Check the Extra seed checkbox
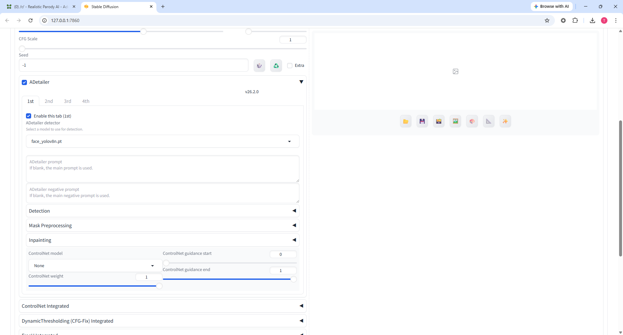This screenshot has height=335, width=623. click(290, 66)
